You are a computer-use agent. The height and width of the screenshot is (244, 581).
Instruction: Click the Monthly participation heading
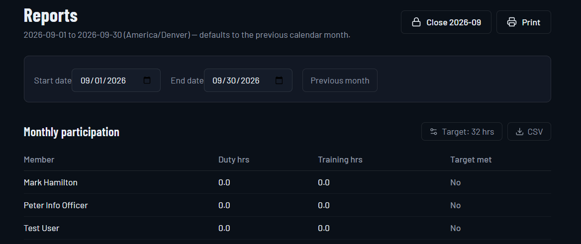[x=72, y=132]
